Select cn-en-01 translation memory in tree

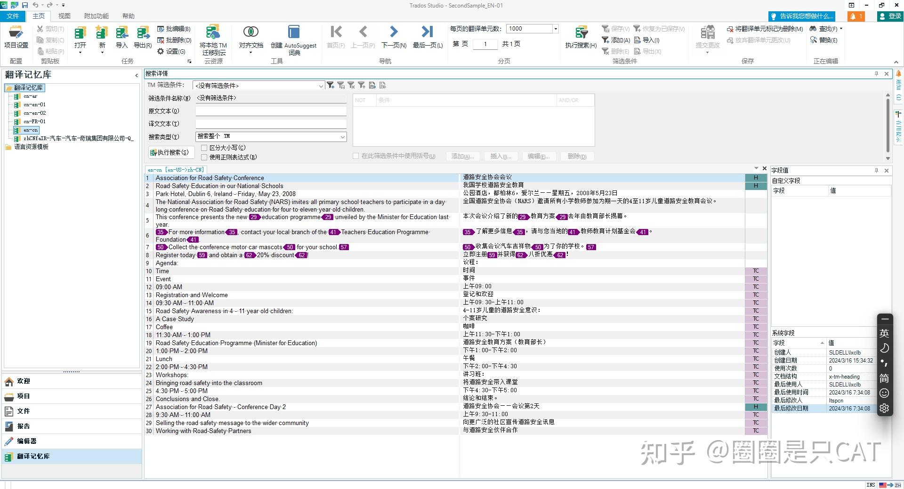[34, 104]
